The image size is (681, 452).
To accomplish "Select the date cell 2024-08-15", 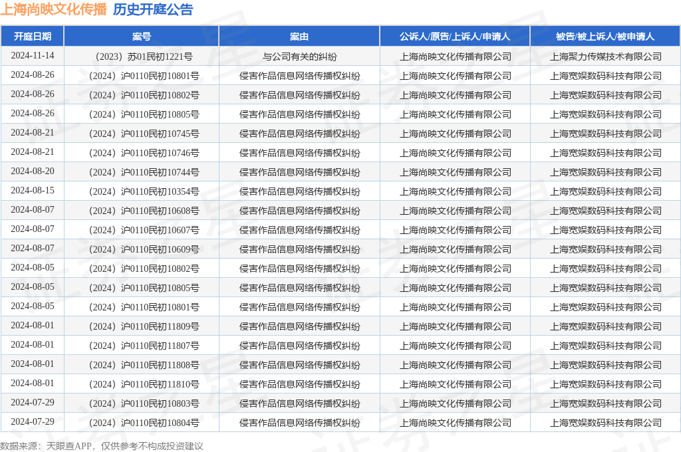I will [x=33, y=190].
